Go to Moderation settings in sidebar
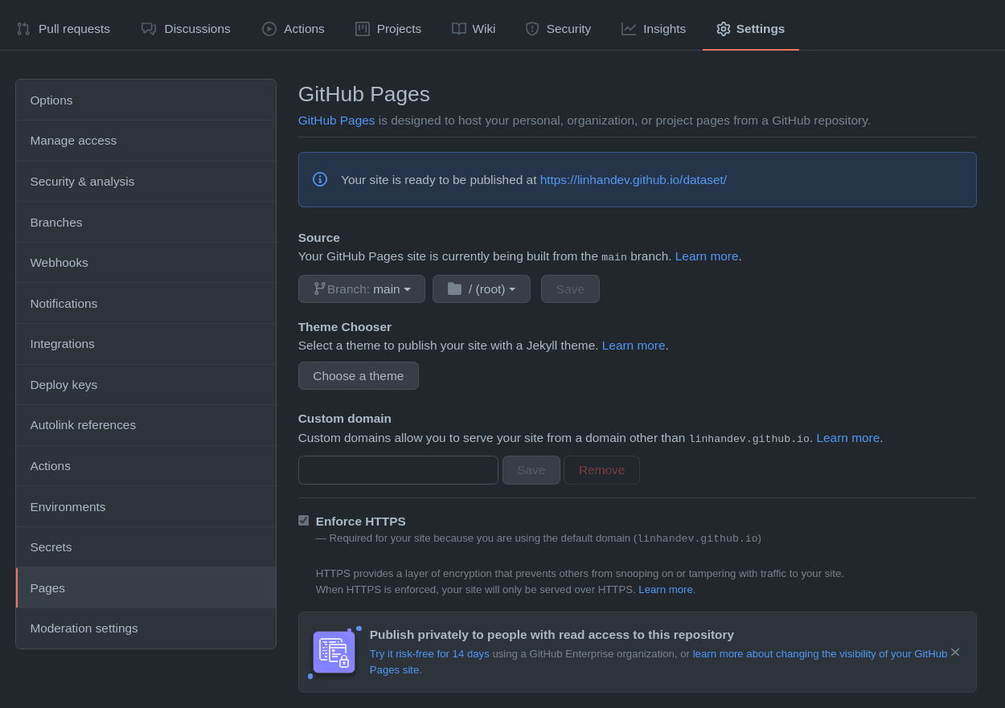The height and width of the screenshot is (708, 1005). tap(84, 628)
